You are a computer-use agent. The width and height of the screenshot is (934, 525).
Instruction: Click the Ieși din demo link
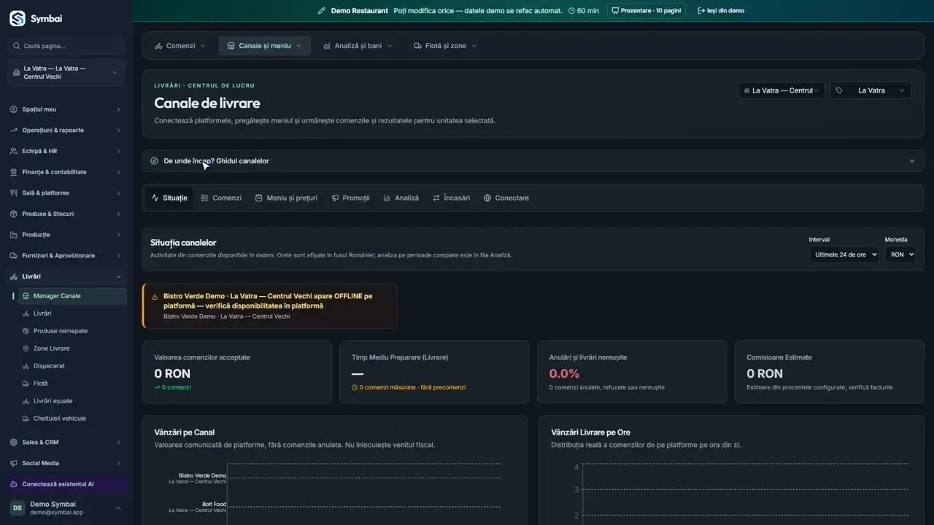click(x=721, y=11)
